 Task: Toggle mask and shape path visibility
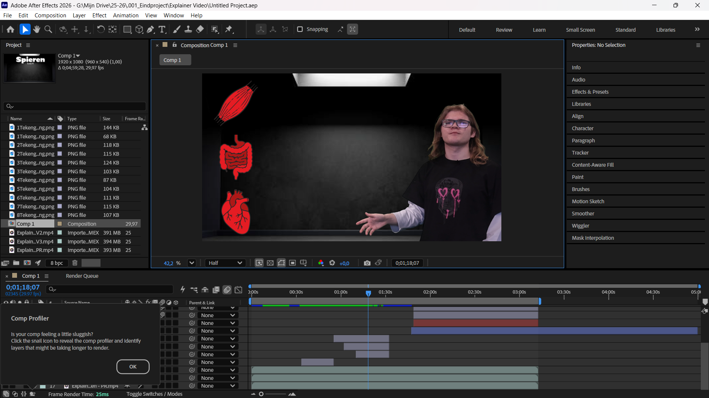(281, 263)
